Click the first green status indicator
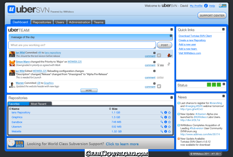 tap(209, 85)
